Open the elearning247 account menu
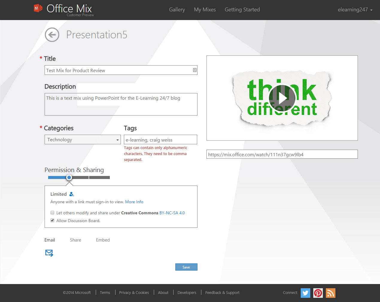 (355, 10)
